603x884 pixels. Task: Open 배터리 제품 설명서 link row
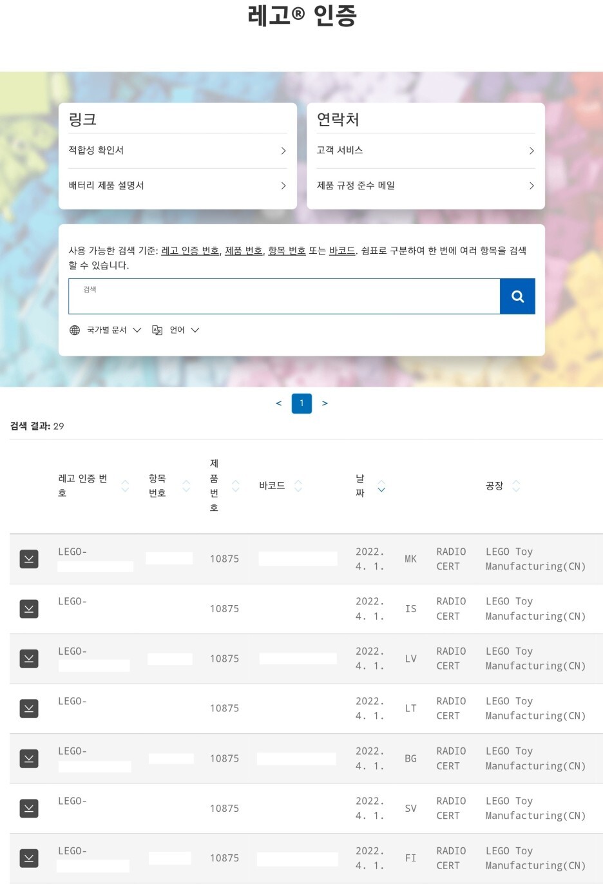(x=177, y=186)
